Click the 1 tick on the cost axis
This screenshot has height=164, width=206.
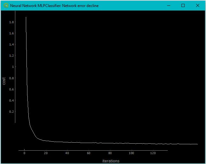13,67
